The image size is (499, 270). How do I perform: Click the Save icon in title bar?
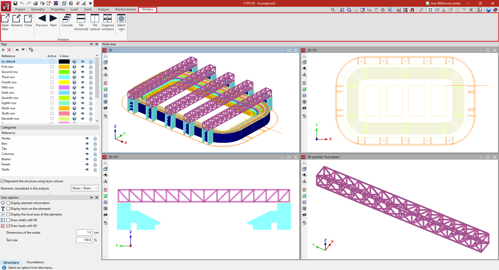15,3
